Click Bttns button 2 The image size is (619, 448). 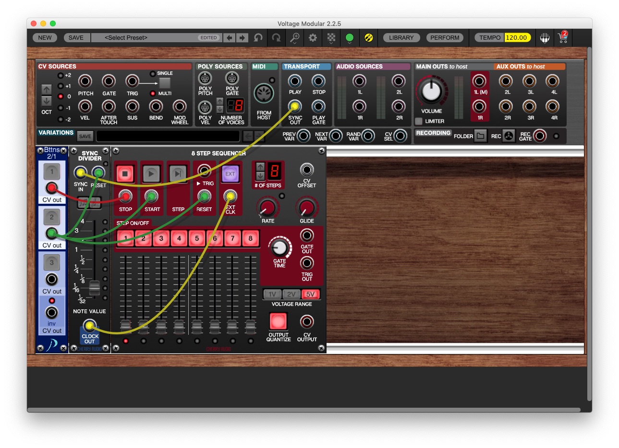point(52,217)
